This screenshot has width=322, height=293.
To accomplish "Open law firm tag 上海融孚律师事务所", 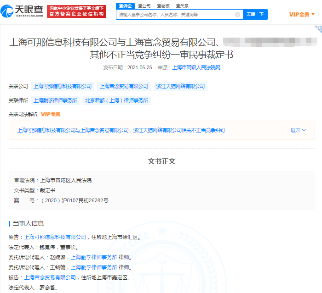I will click(x=55, y=100).
